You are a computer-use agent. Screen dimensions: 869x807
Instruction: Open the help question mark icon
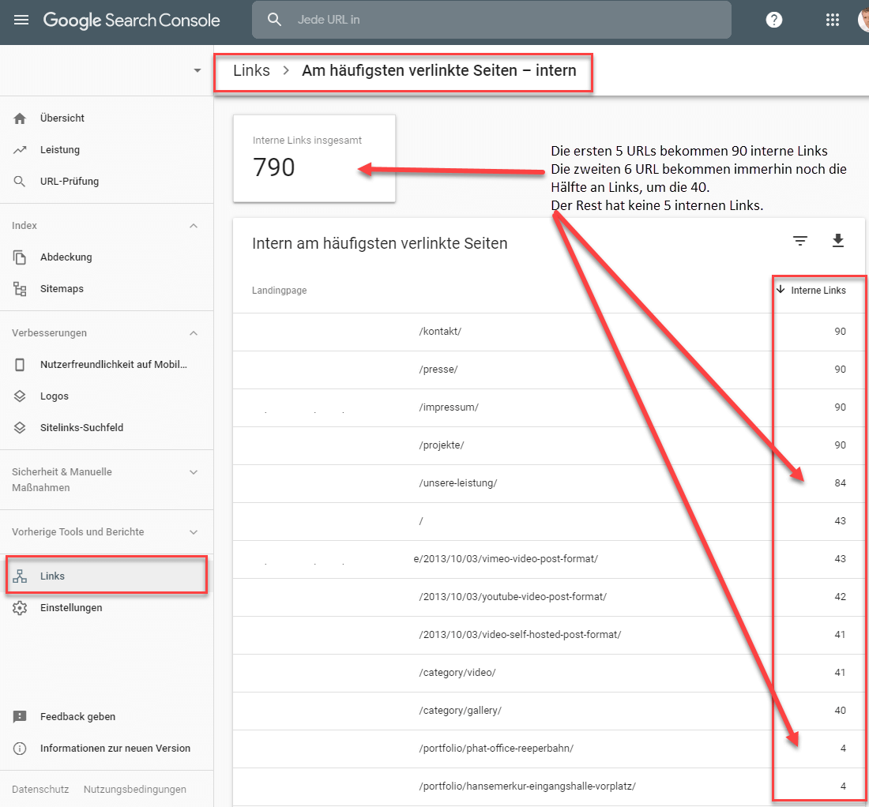click(x=773, y=20)
